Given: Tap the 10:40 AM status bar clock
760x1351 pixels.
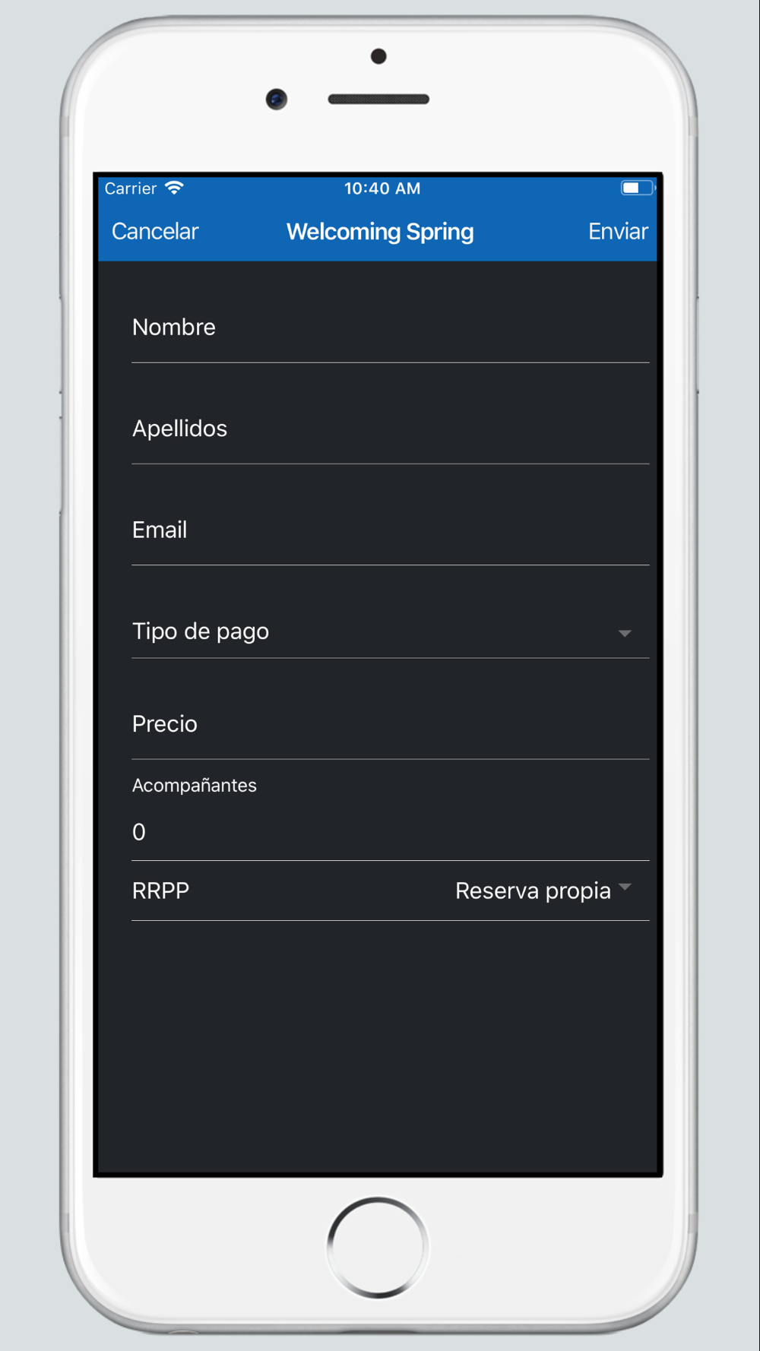Looking at the screenshot, I should [382, 188].
